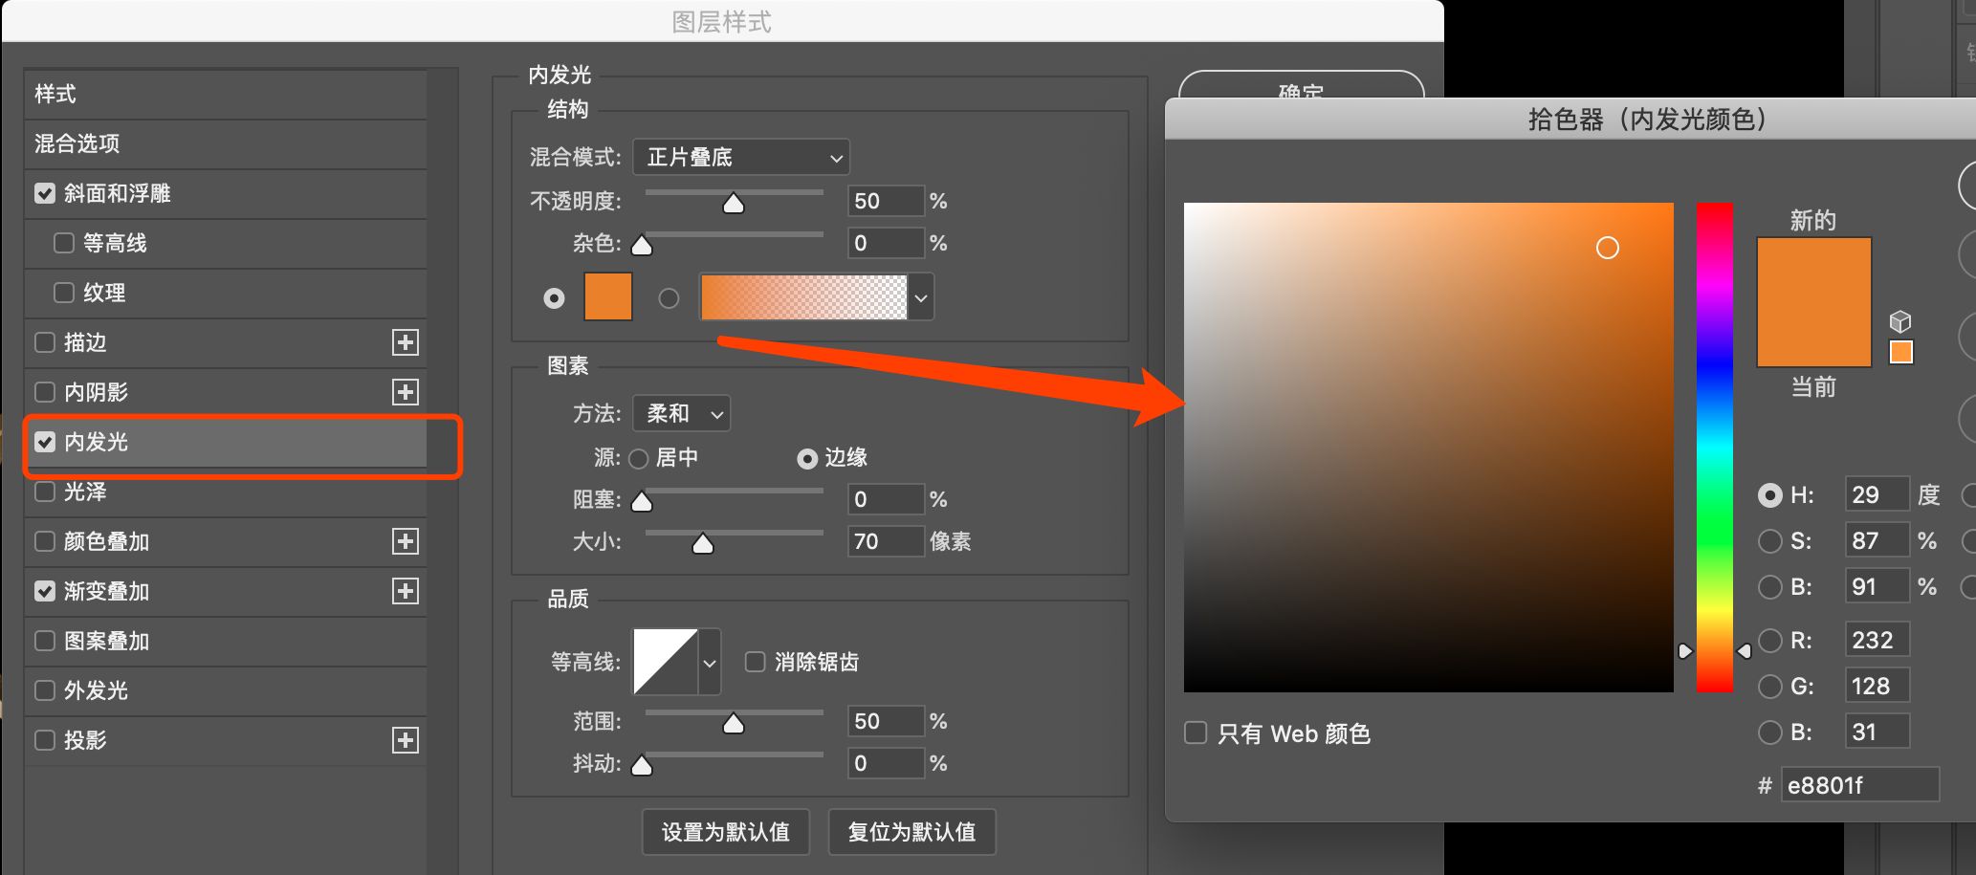Enable the 颜色叠加 checkbox
This screenshot has width=1976, height=875.
tap(45, 541)
